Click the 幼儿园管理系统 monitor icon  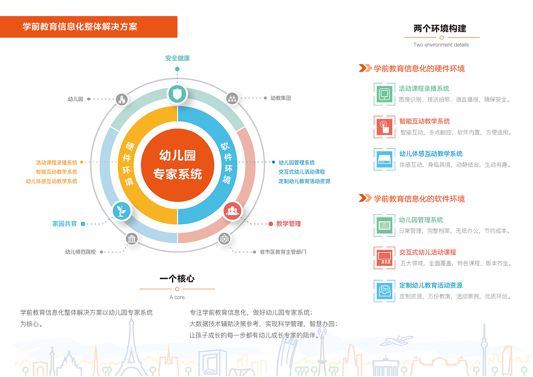pos(384,226)
